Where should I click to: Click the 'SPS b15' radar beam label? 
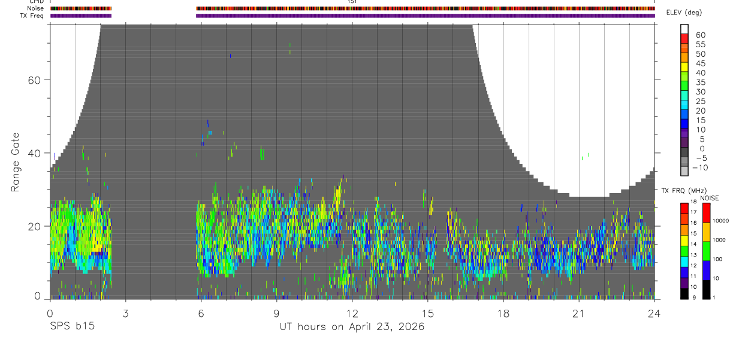[72, 326]
